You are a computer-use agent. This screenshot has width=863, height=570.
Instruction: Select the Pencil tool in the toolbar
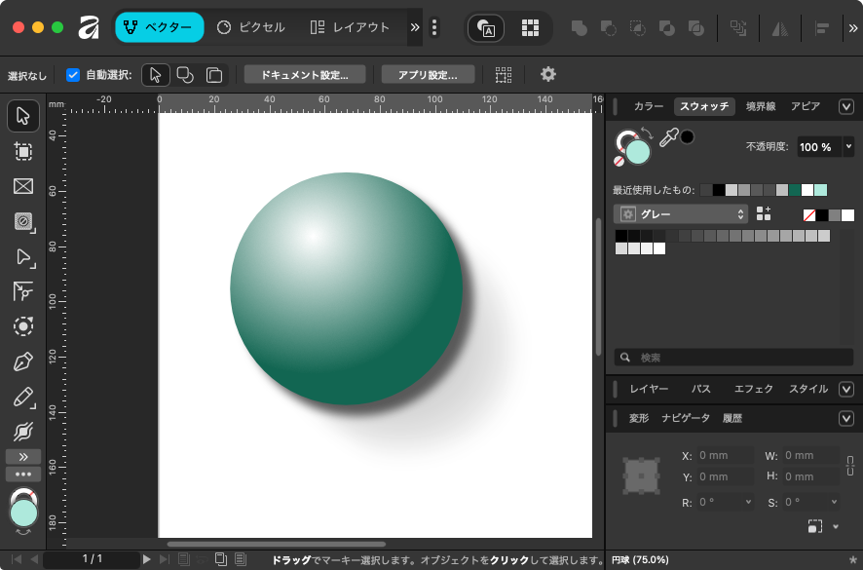tap(23, 397)
